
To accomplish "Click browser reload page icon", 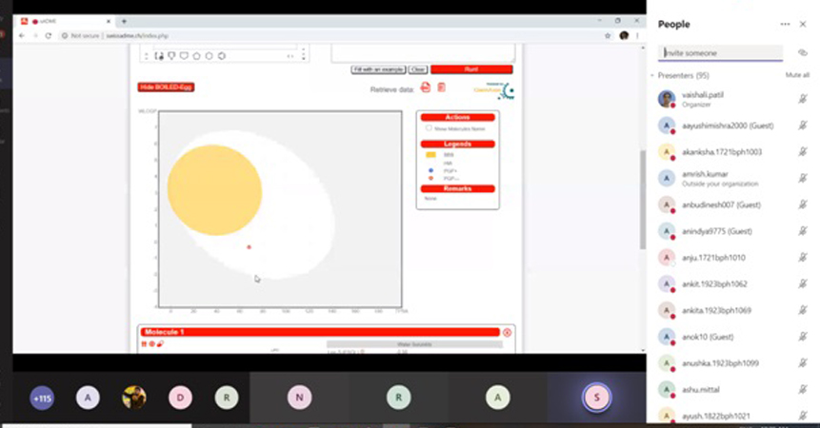I will (49, 35).
